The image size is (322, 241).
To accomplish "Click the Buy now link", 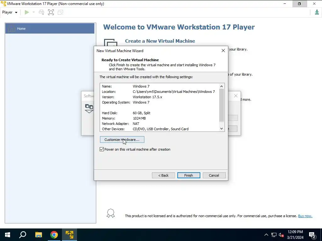I will (305, 216).
